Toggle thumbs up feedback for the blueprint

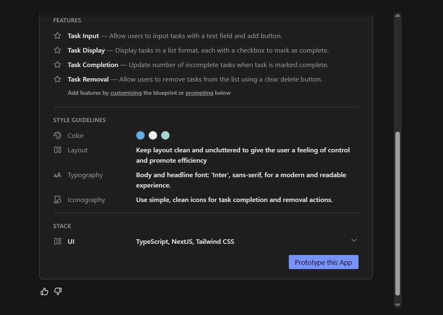(44, 291)
